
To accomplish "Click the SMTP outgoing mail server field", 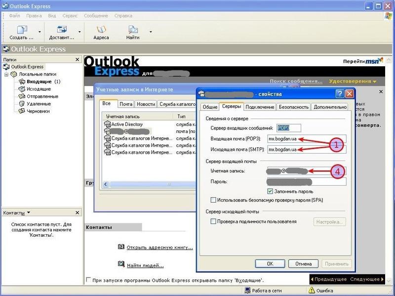I will coord(307,149).
